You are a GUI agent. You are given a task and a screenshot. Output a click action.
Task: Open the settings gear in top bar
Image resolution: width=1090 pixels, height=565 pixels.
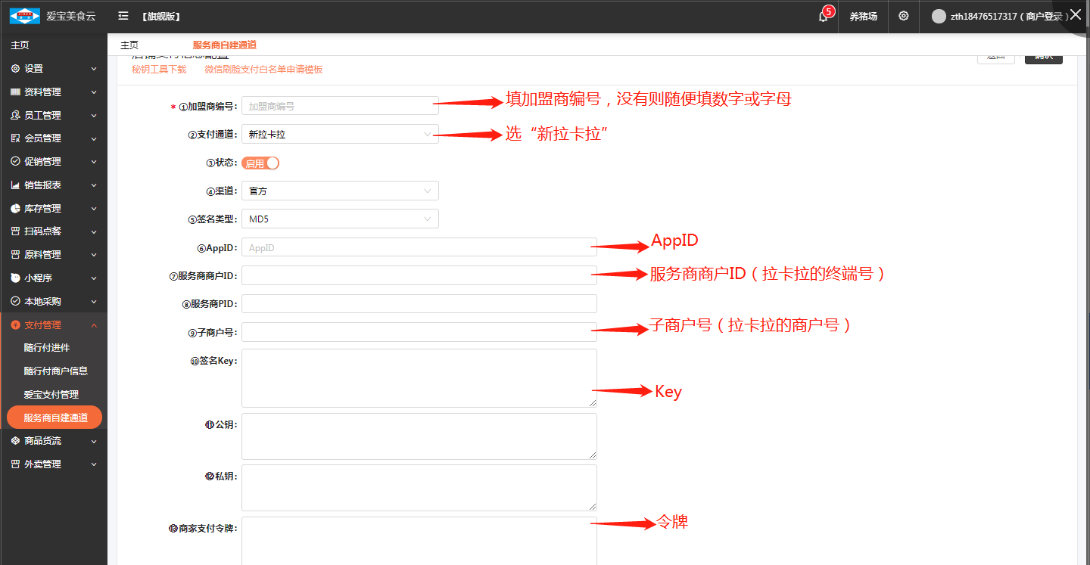(x=903, y=16)
